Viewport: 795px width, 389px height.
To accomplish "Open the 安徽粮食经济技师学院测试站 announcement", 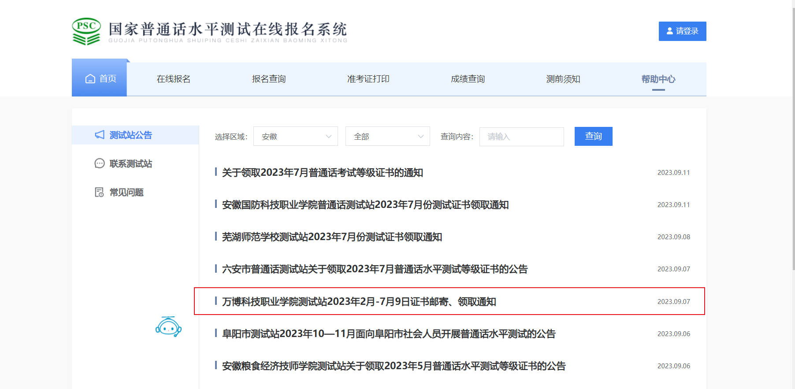I will click(394, 366).
